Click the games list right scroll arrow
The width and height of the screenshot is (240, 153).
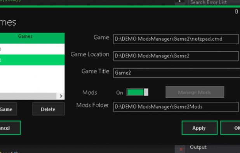[x=61, y=96]
